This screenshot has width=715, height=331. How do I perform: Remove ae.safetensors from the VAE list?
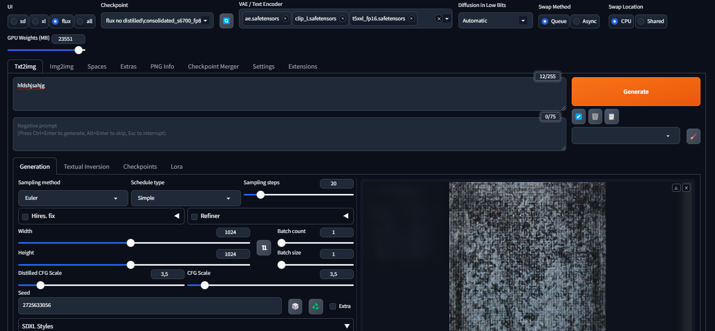pyautogui.click(x=285, y=19)
